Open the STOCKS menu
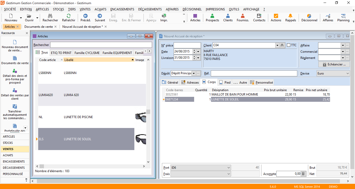 point(58,9)
